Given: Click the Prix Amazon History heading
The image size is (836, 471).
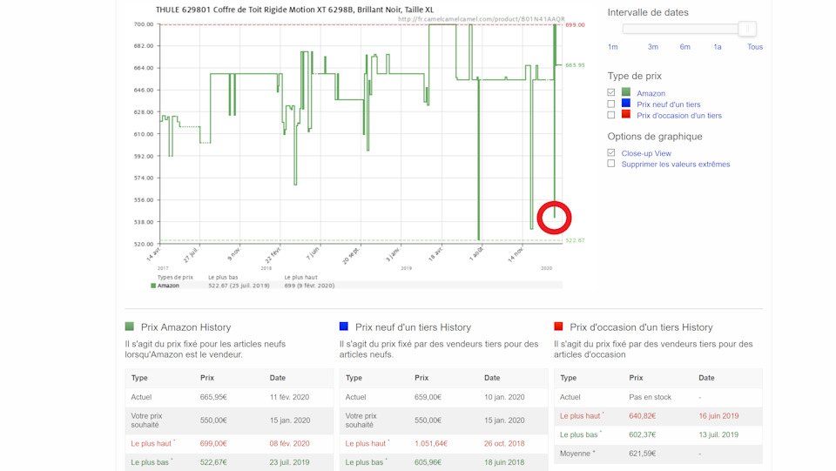Looking at the screenshot, I should 185,327.
